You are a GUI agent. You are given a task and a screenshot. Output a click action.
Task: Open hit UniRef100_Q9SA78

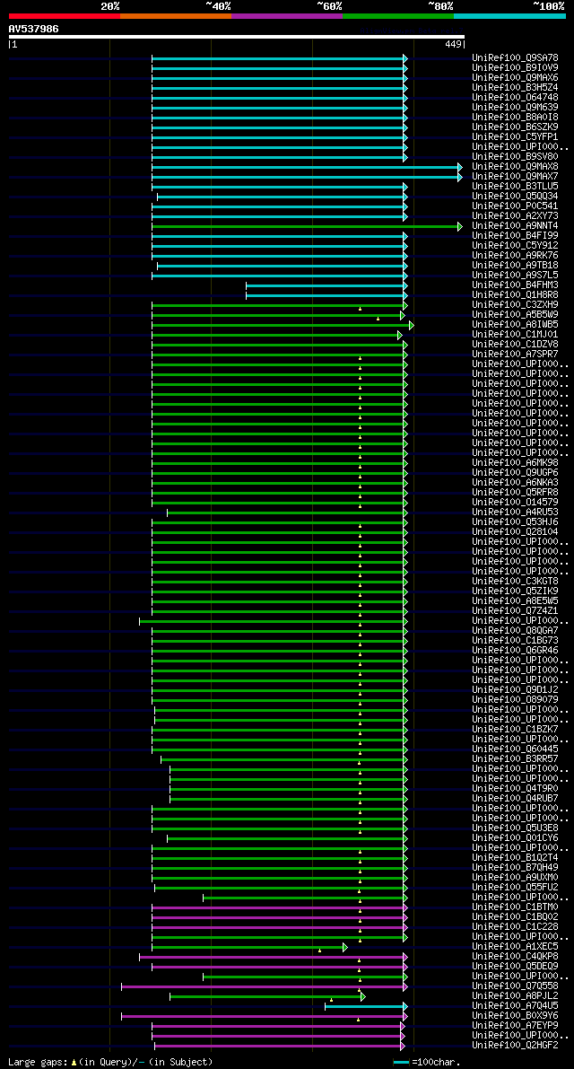(515, 58)
